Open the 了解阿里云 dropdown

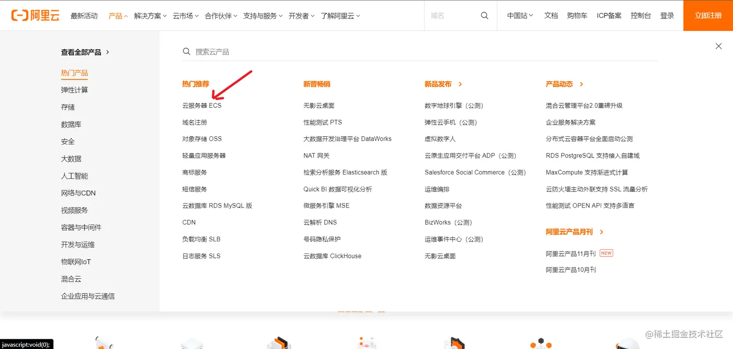tap(340, 16)
